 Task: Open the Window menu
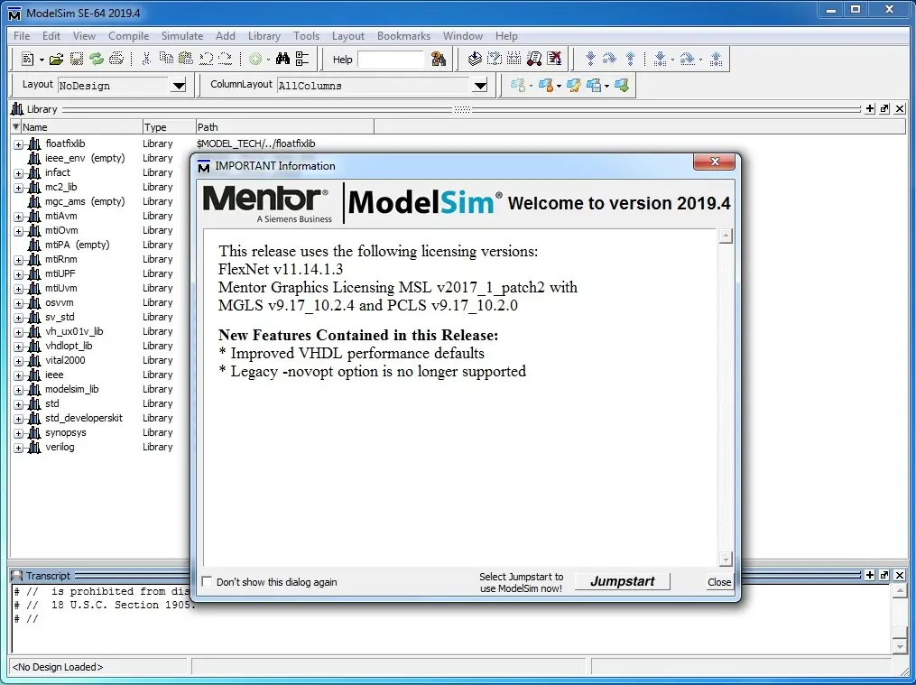click(463, 35)
